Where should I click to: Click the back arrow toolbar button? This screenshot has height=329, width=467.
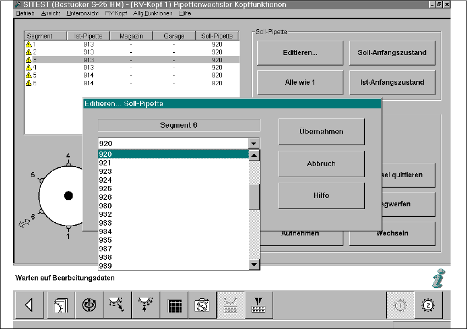pyautogui.click(x=29, y=305)
